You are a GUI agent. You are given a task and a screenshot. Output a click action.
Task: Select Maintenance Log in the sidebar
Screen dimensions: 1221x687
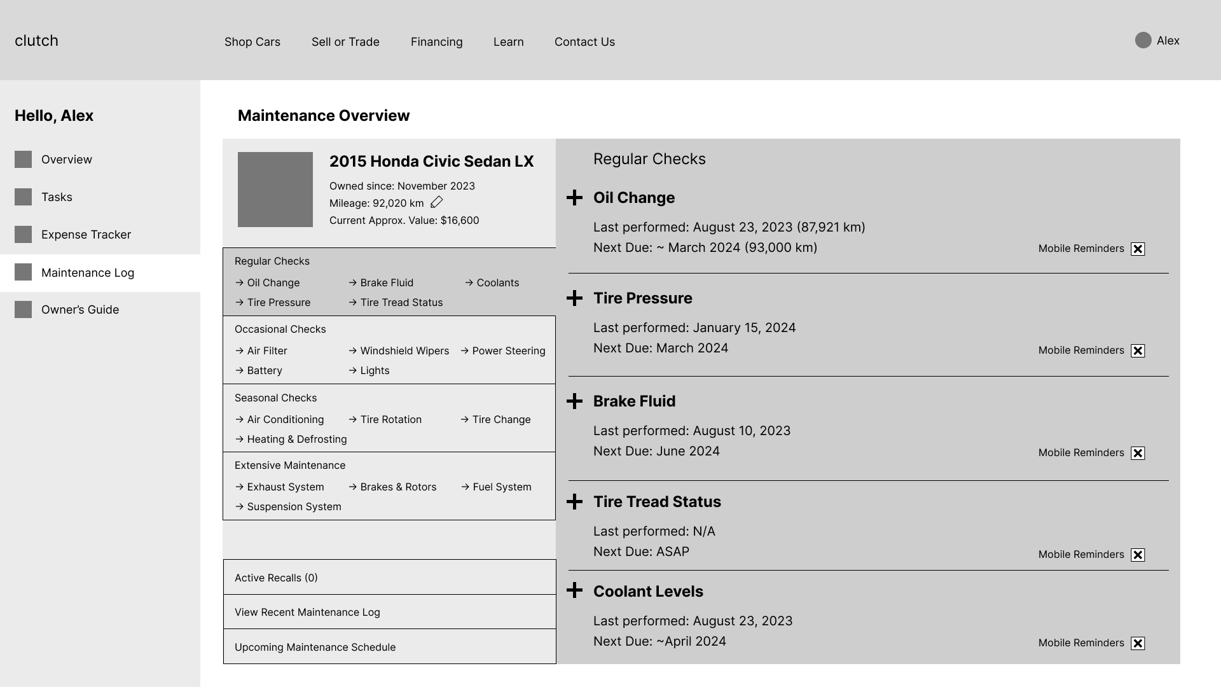coord(100,273)
